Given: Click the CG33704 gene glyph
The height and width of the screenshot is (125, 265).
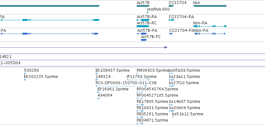Looking at the screenshot, I should [x=171, y=6].
